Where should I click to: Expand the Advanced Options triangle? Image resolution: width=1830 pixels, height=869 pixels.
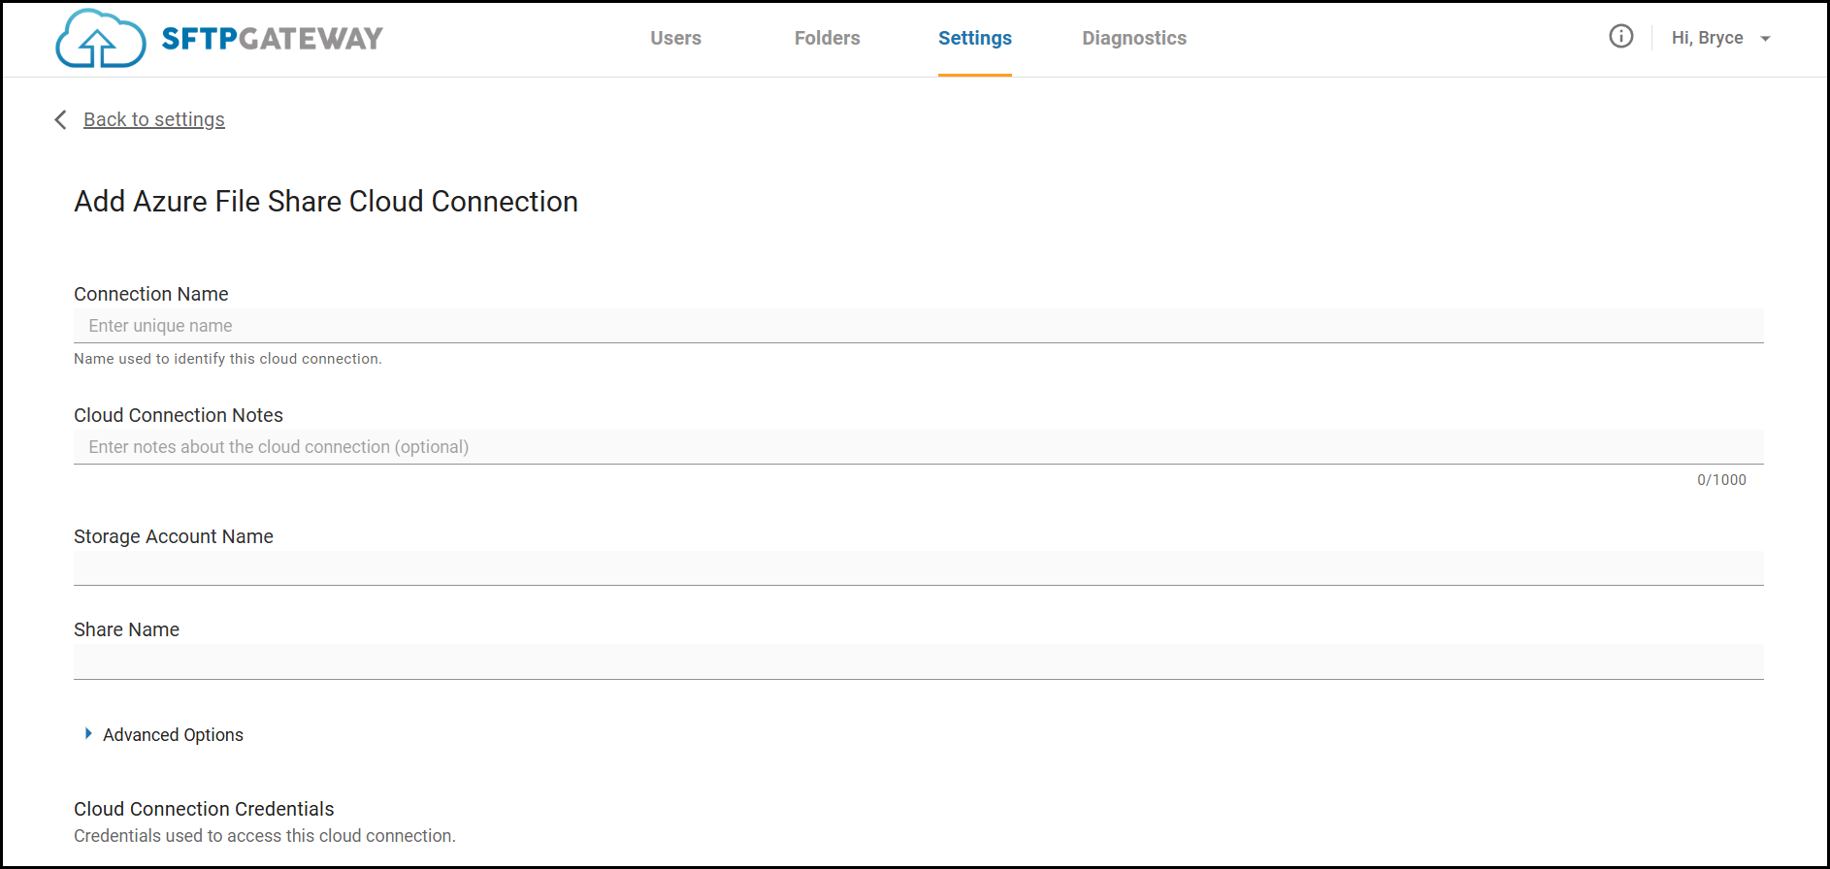pos(88,734)
